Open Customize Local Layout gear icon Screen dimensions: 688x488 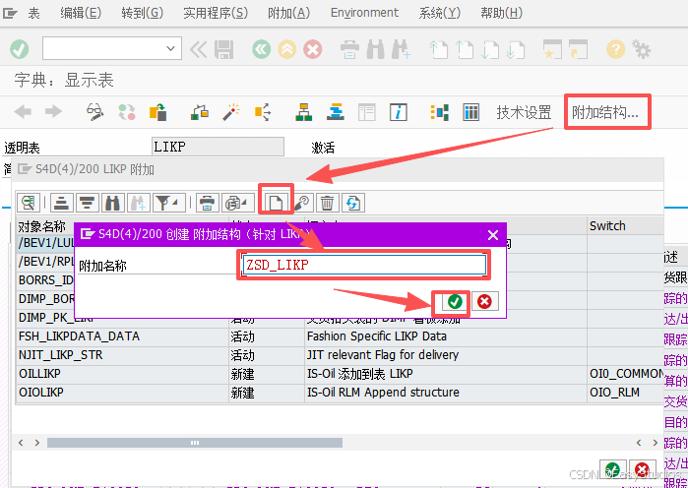click(642, 49)
